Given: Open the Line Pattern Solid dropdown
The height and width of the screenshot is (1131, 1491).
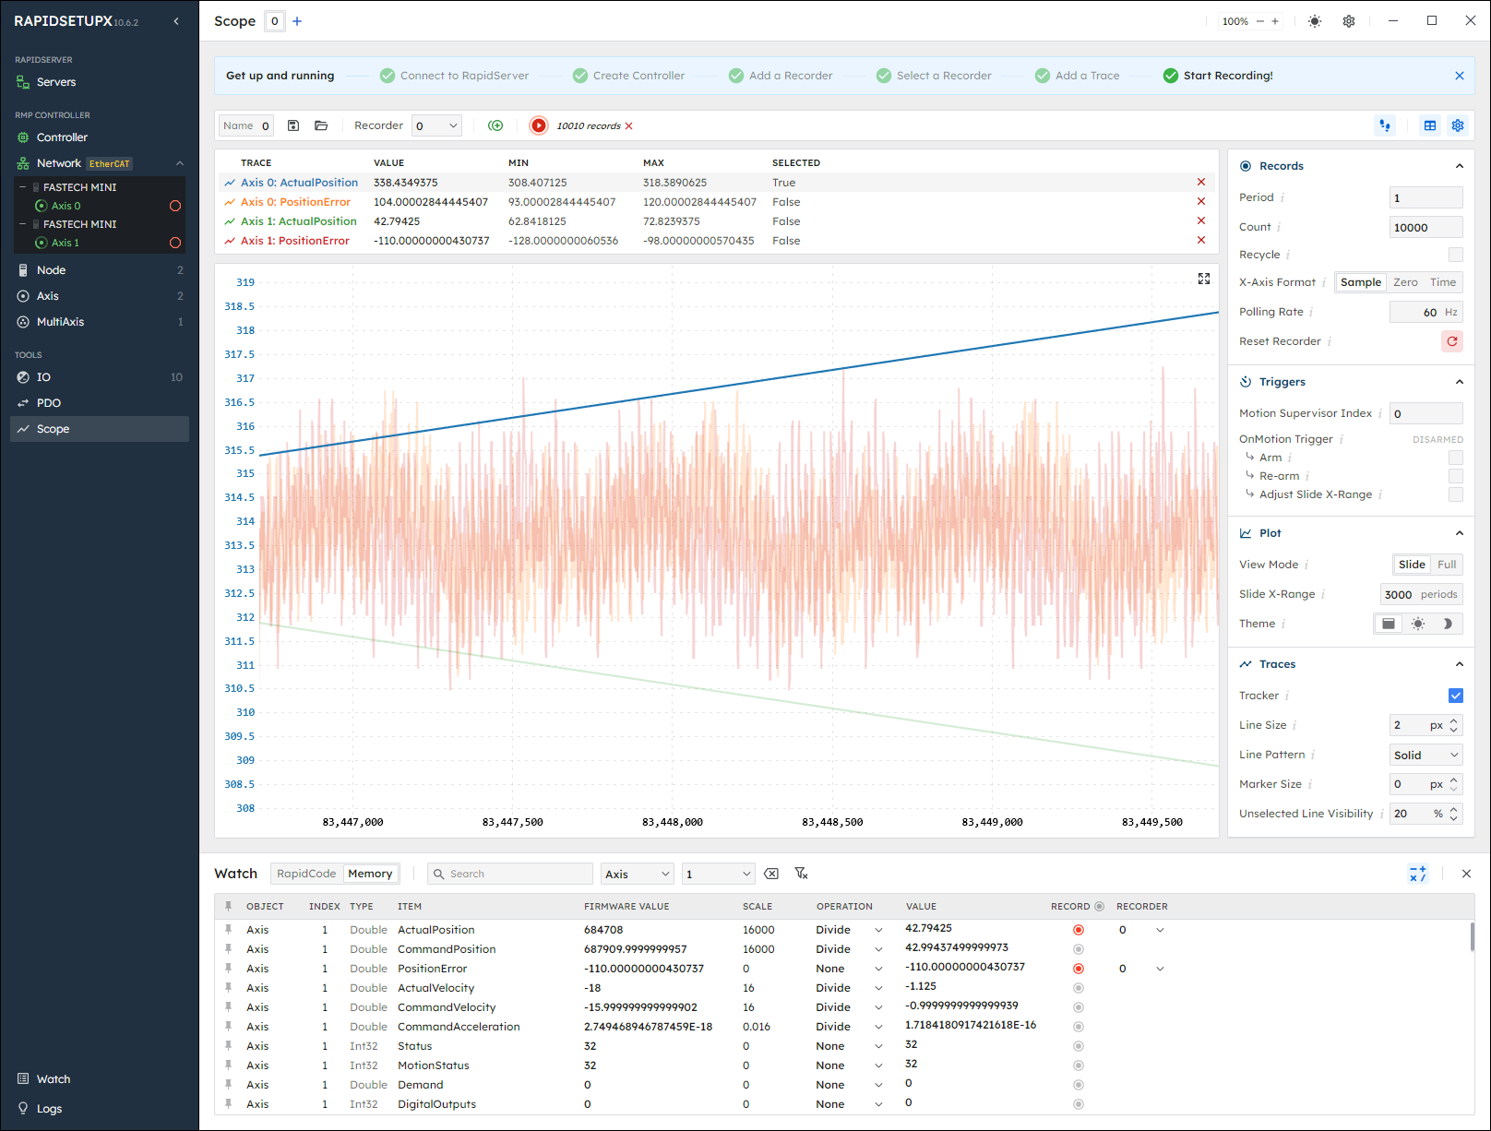Looking at the screenshot, I should coord(1426,755).
